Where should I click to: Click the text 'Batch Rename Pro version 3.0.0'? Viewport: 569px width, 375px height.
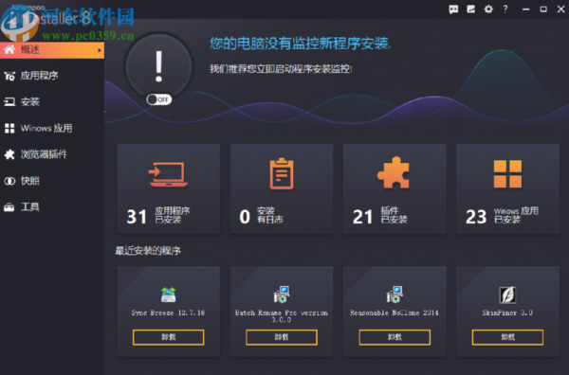tap(282, 316)
